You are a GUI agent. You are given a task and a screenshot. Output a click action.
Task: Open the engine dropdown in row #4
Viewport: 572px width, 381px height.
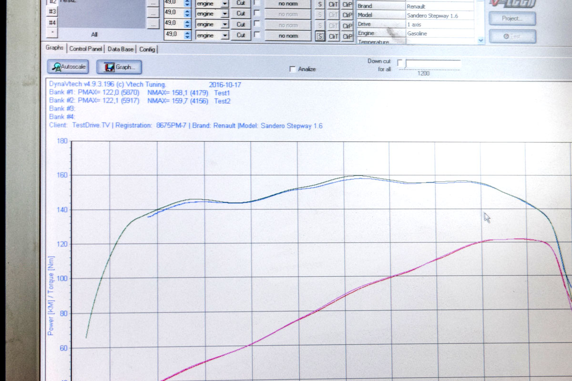click(225, 24)
